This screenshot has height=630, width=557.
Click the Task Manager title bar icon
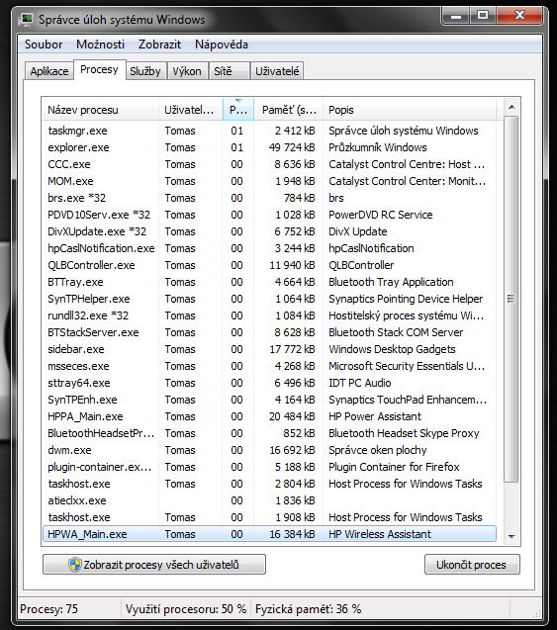(26, 20)
